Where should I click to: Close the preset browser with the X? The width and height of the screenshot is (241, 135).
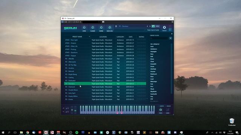(x=172, y=34)
